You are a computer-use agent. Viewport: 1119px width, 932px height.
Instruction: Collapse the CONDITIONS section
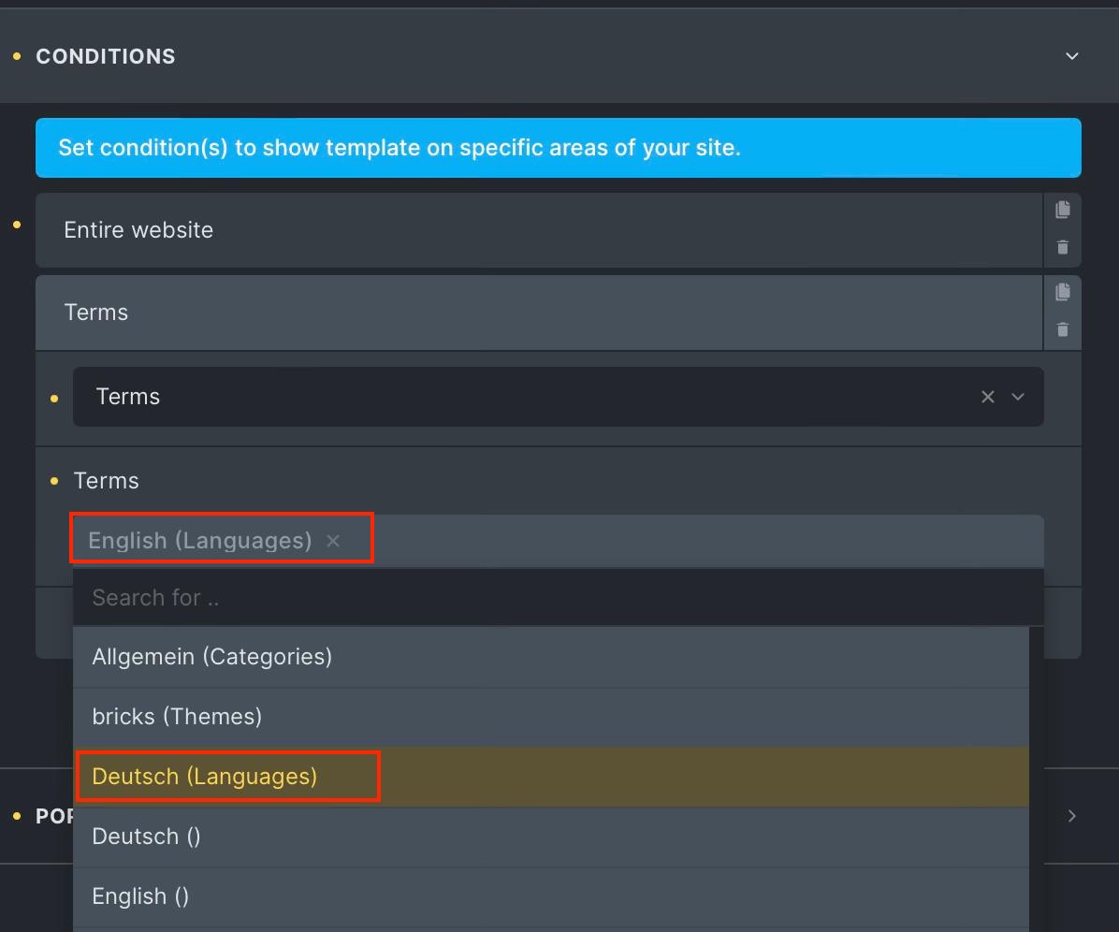click(1072, 56)
